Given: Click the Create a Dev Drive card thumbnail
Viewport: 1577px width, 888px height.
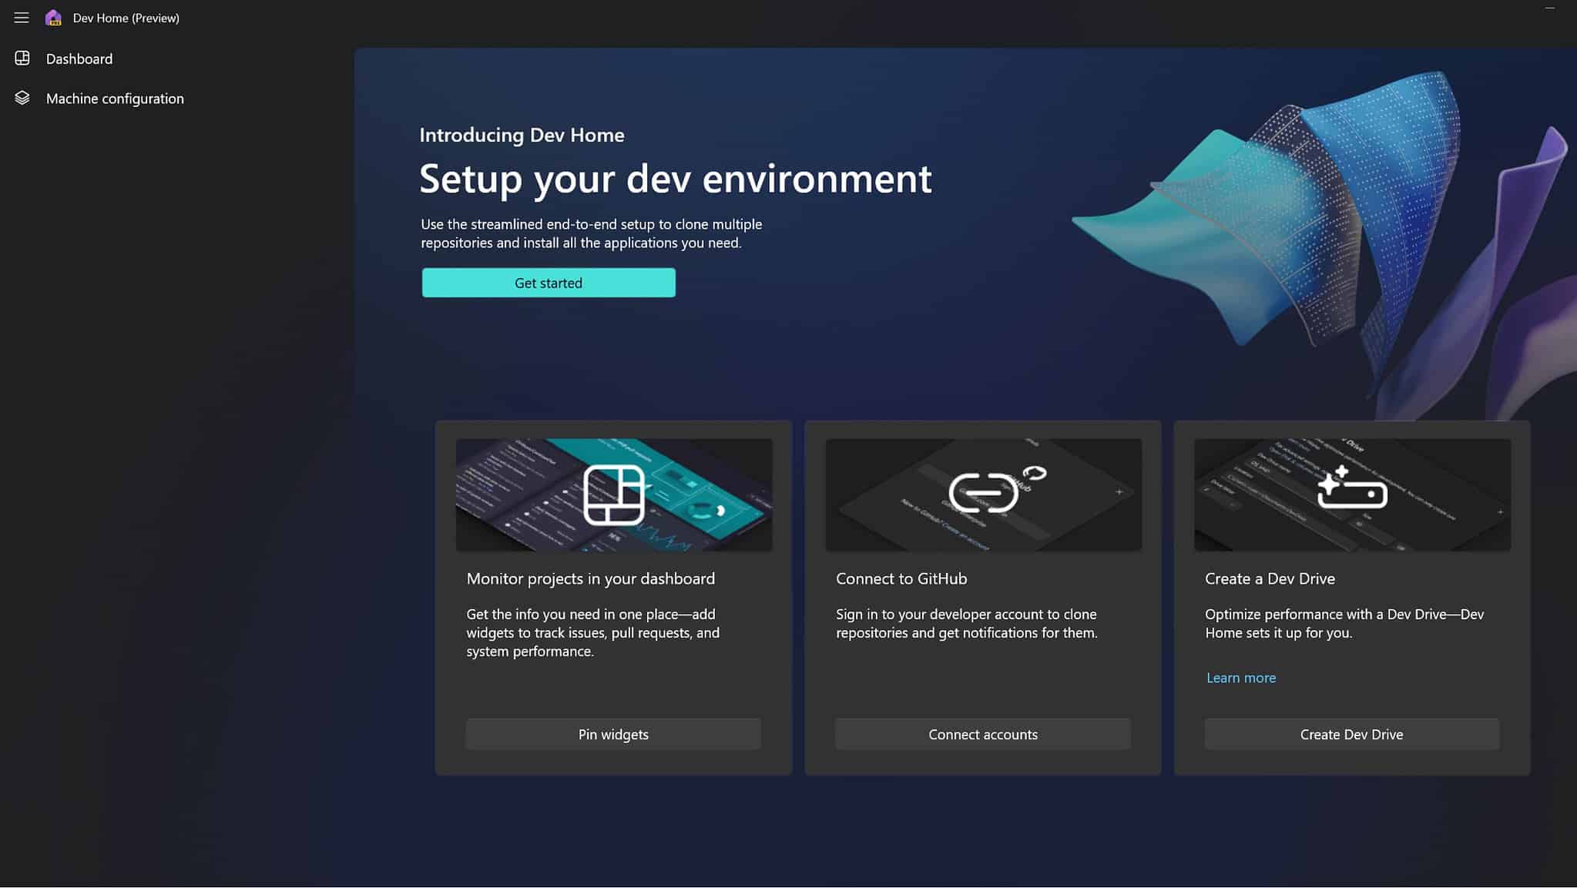Looking at the screenshot, I should (1352, 495).
